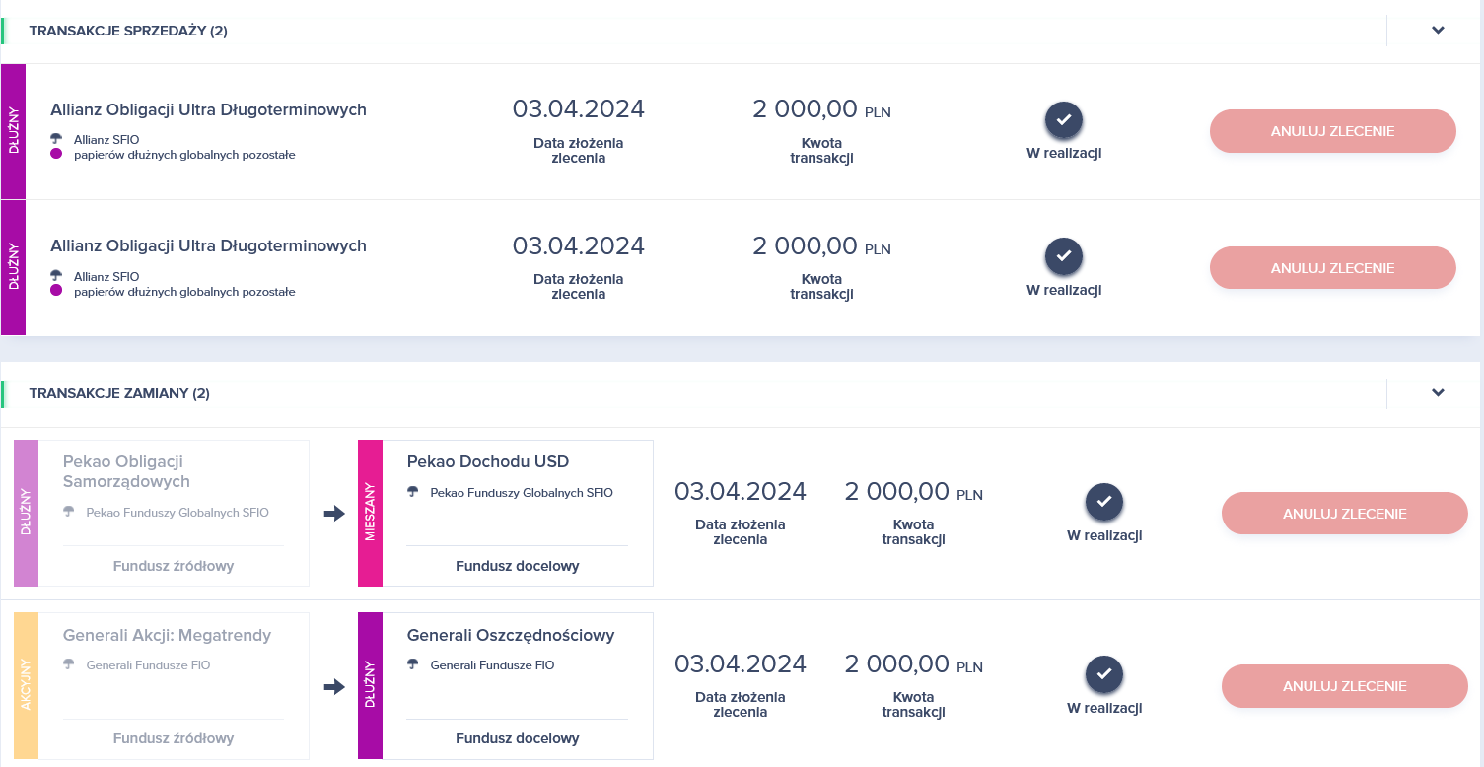Collapse the Transakcje zamiany section chevron
This screenshot has height=767, width=1484.
click(x=1438, y=393)
